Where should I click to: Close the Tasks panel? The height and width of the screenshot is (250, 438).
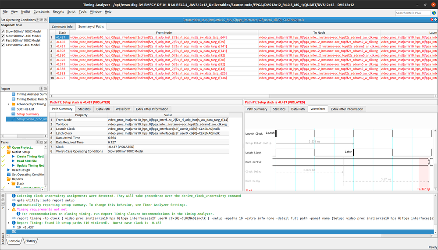tap(46, 142)
